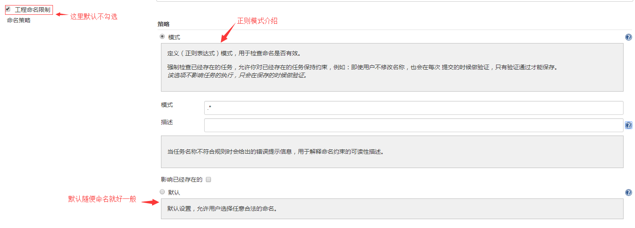Uncheck the 工程命名限制 checkbox

8,9
